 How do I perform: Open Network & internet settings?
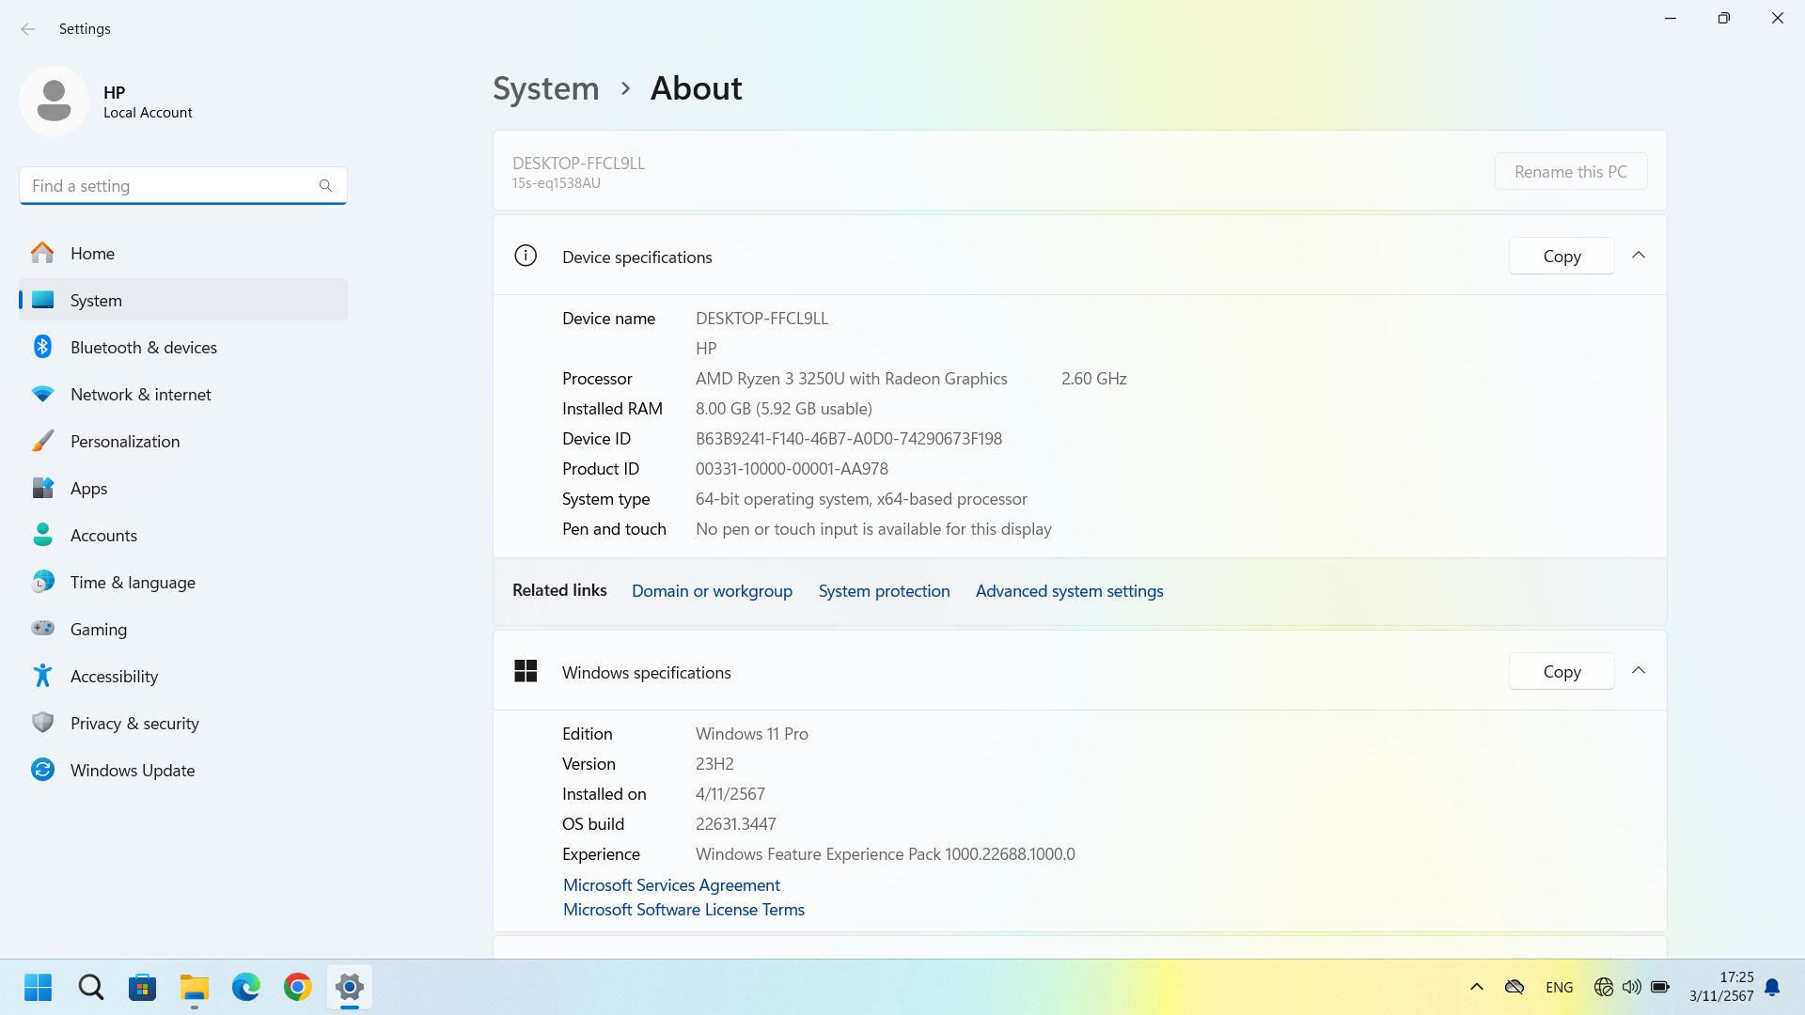(x=183, y=394)
